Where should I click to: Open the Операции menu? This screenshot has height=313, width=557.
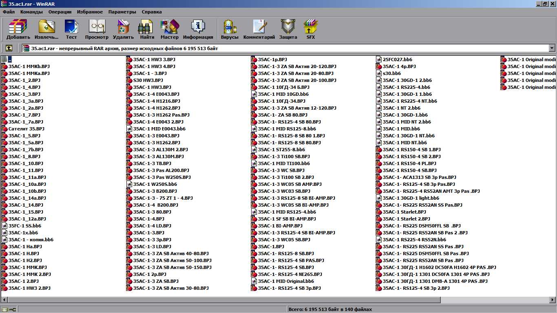click(x=60, y=12)
